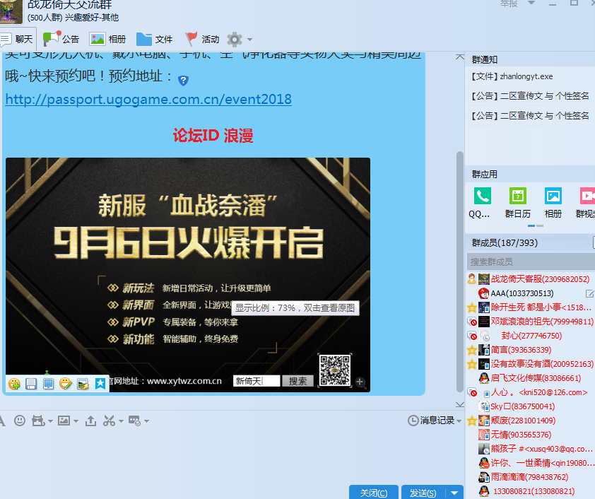Image resolution: width=595 pixels, height=499 pixels.
Task: Open the 相册 app in group apps
Action: tap(553, 201)
